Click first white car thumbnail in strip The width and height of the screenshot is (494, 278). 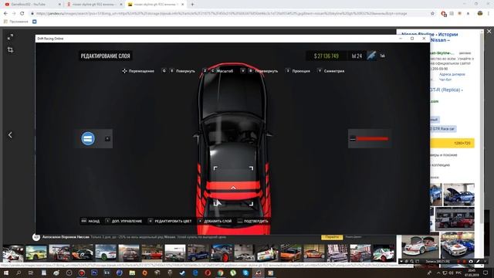13,253
